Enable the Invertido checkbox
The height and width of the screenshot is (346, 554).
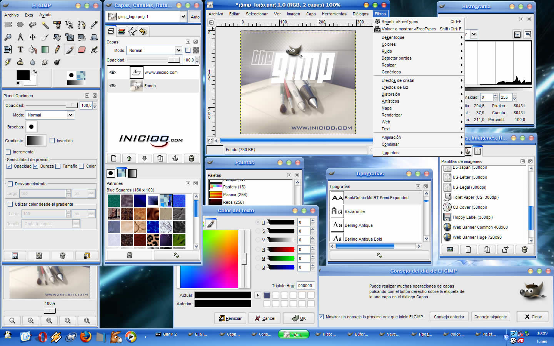[52, 141]
